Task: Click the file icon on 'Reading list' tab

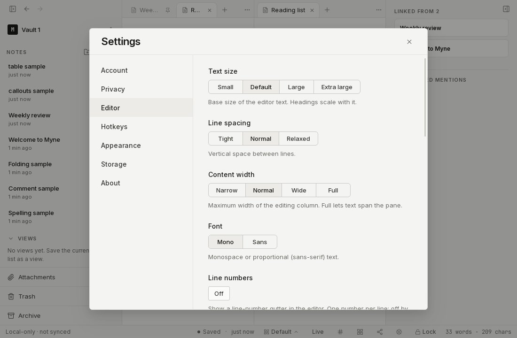Action: [265, 10]
